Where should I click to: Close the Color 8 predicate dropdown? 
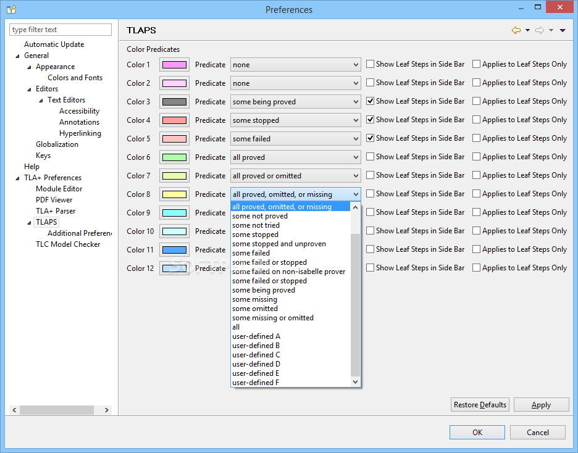point(296,194)
